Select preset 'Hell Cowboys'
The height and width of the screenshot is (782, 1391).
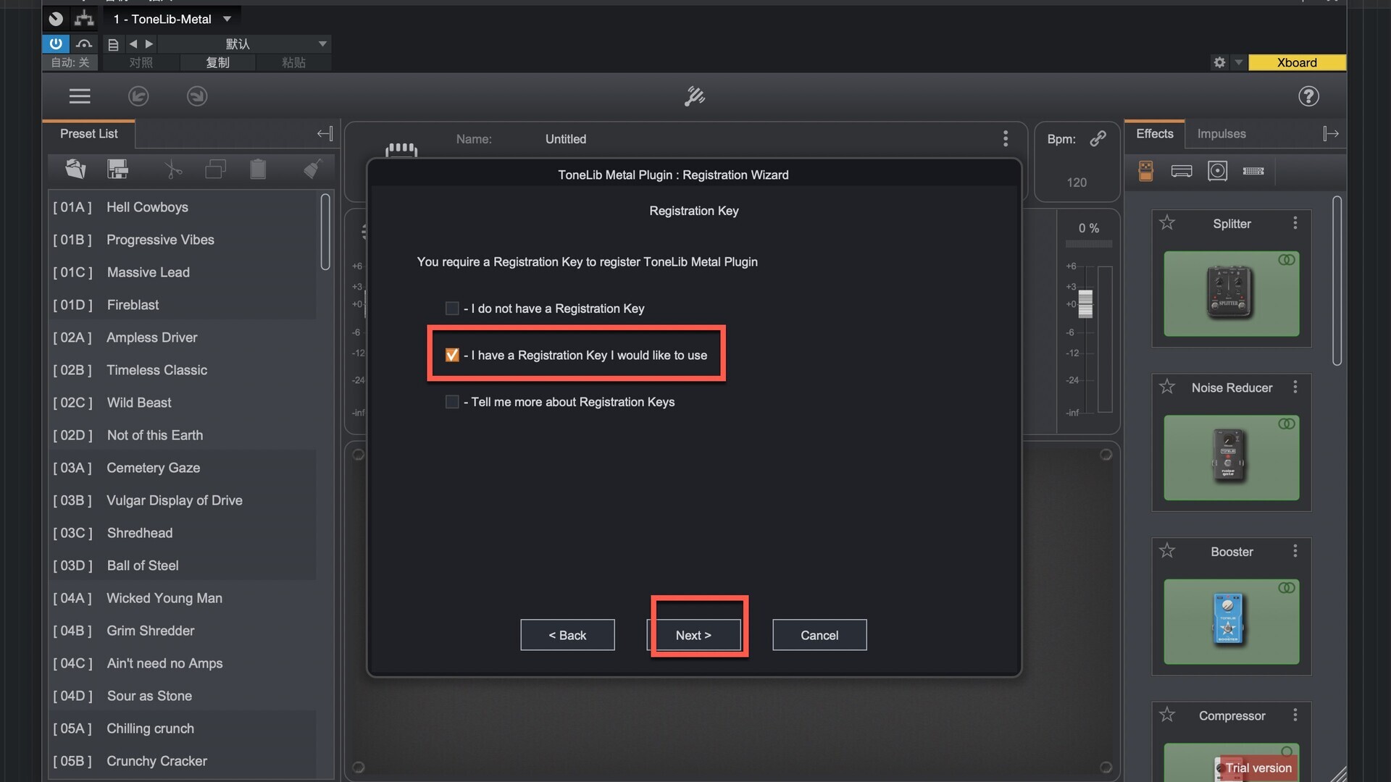183,207
